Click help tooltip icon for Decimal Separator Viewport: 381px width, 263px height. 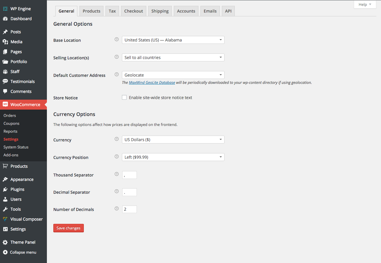coord(117,191)
